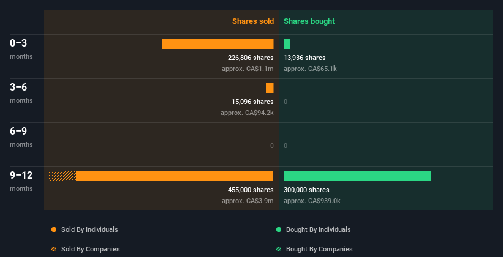The image size is (503, 257).
Task: Click the 9–12 months row label
Action: pyautogui.click(x=21, y=181)
